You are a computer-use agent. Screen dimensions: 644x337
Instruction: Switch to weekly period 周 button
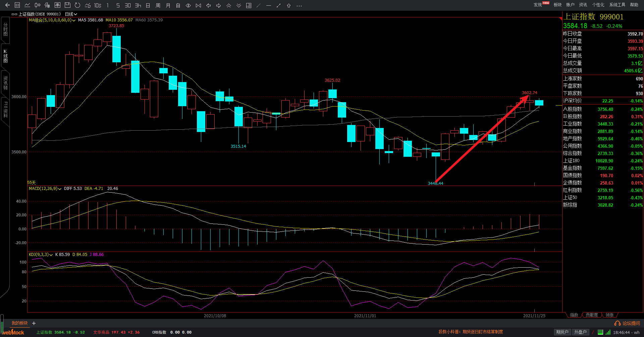(x=158, y=5)
